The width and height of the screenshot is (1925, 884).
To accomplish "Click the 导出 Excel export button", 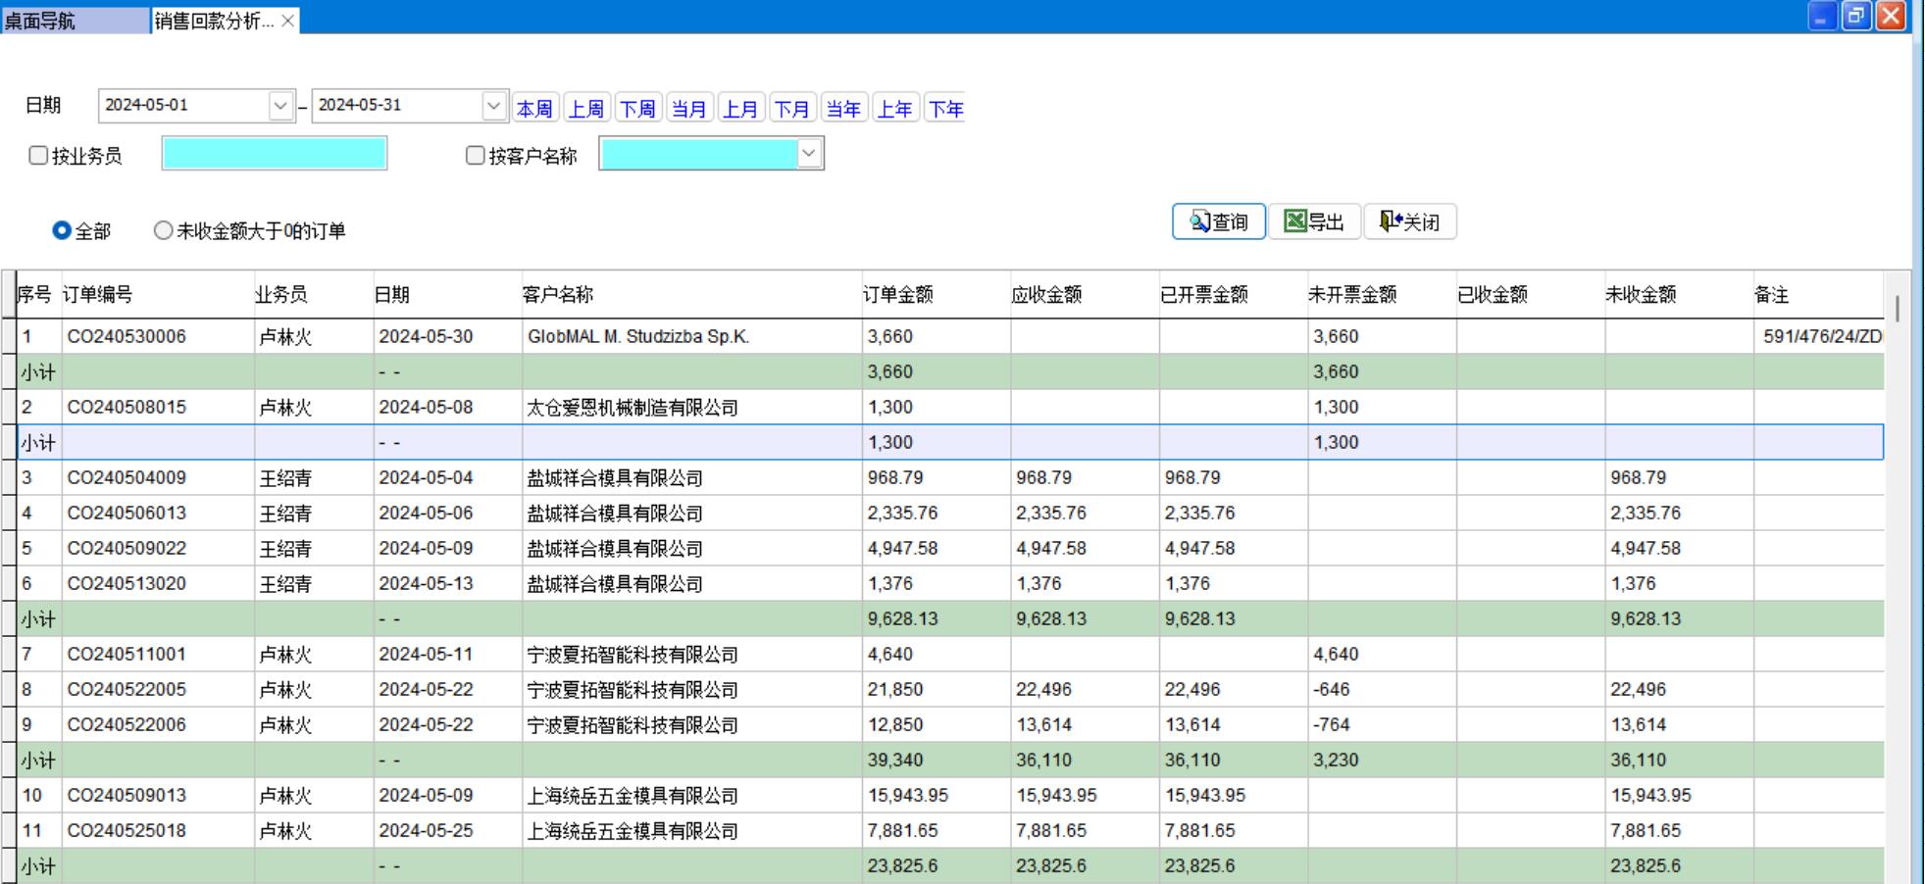I will pyautogui.click(x=1314, y=221).
